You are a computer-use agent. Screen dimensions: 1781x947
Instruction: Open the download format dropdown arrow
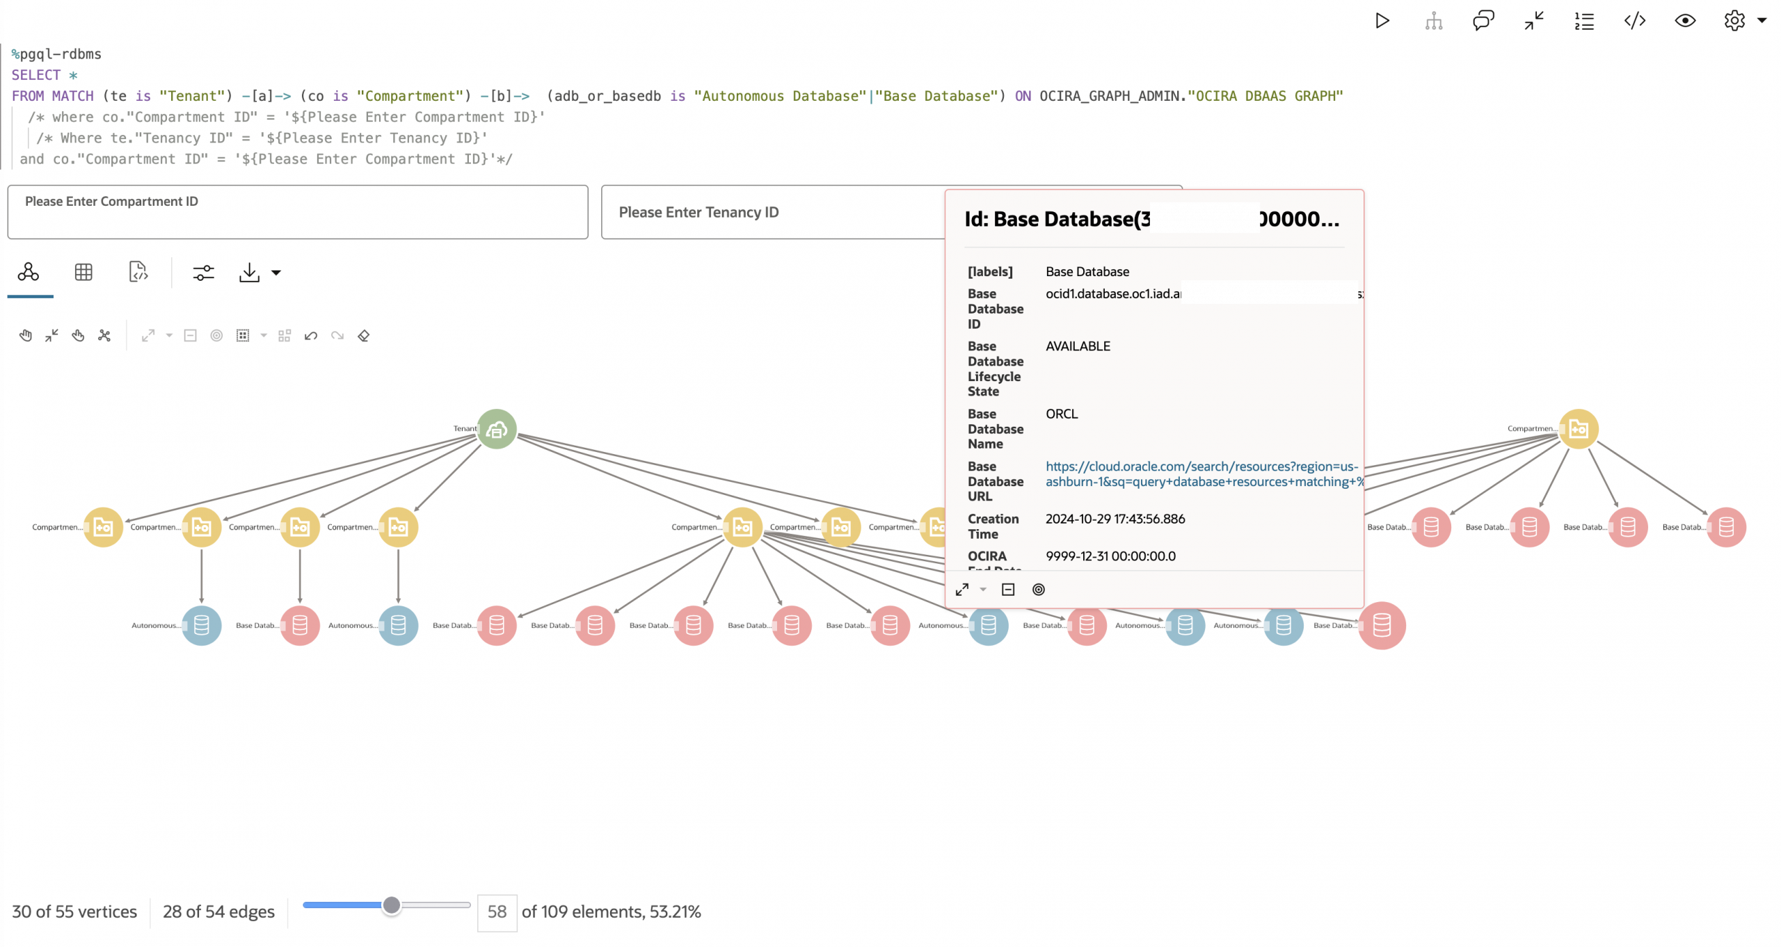pyautogui.click(x=277, y=273)
